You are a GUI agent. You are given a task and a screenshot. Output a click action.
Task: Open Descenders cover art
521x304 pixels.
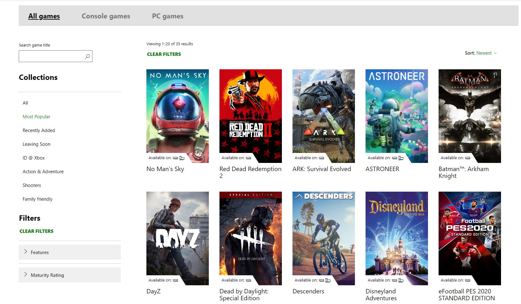pyautogui.click(x=324, y=238)
